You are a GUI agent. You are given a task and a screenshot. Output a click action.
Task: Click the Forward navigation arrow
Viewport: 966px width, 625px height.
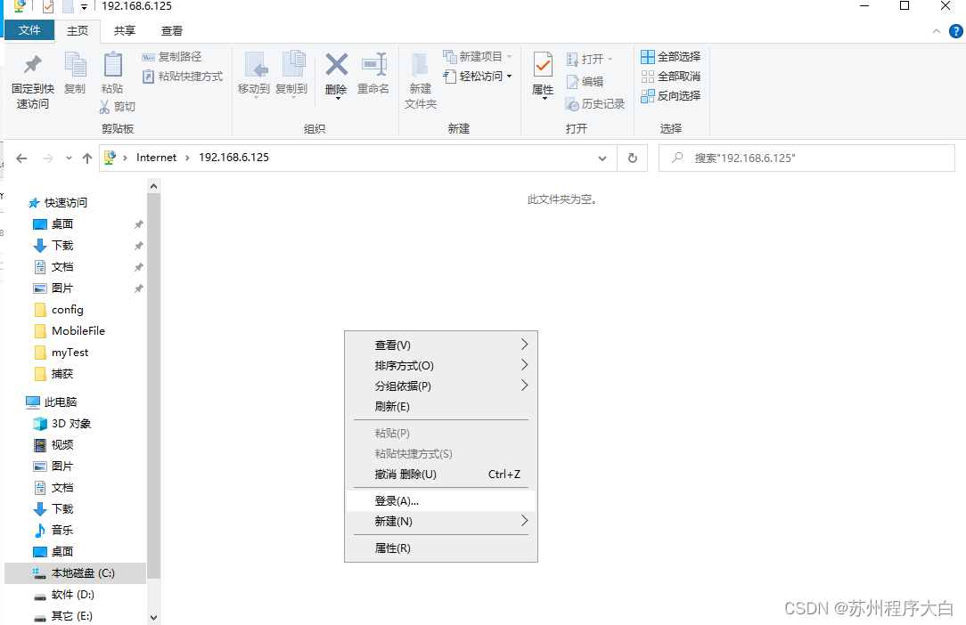47,158
